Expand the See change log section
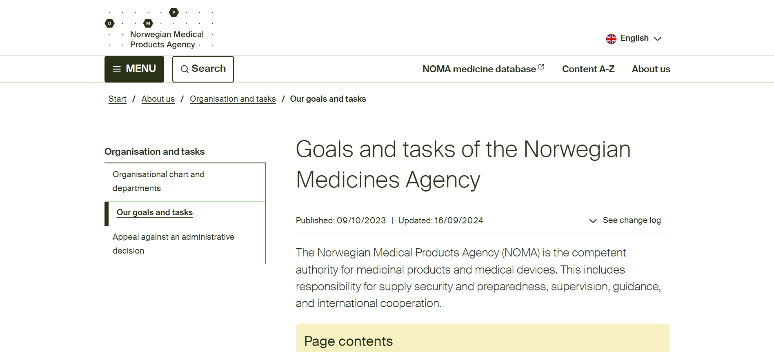This screenshot has width=774, height=352. point(631,221)
